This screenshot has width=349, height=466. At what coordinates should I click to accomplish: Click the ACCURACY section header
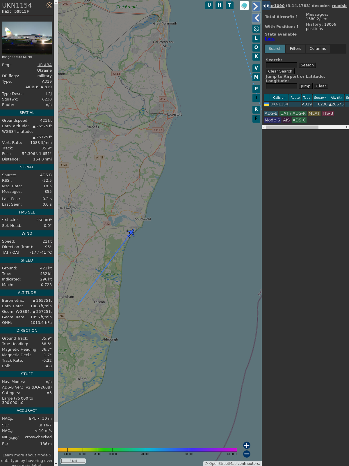[x=27, y=411]
